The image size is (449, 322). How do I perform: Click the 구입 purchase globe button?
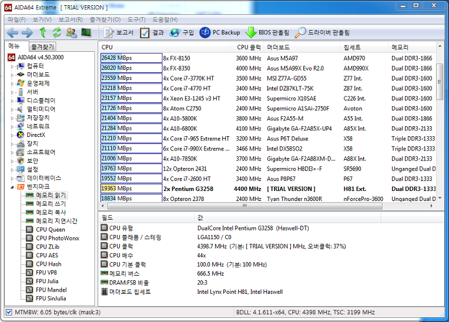coord(182,33)
